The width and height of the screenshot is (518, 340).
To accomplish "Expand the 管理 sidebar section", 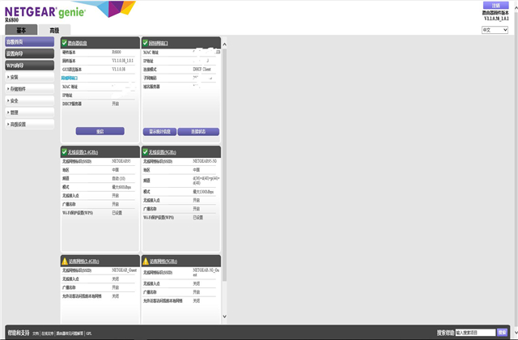I will (28, 113).
